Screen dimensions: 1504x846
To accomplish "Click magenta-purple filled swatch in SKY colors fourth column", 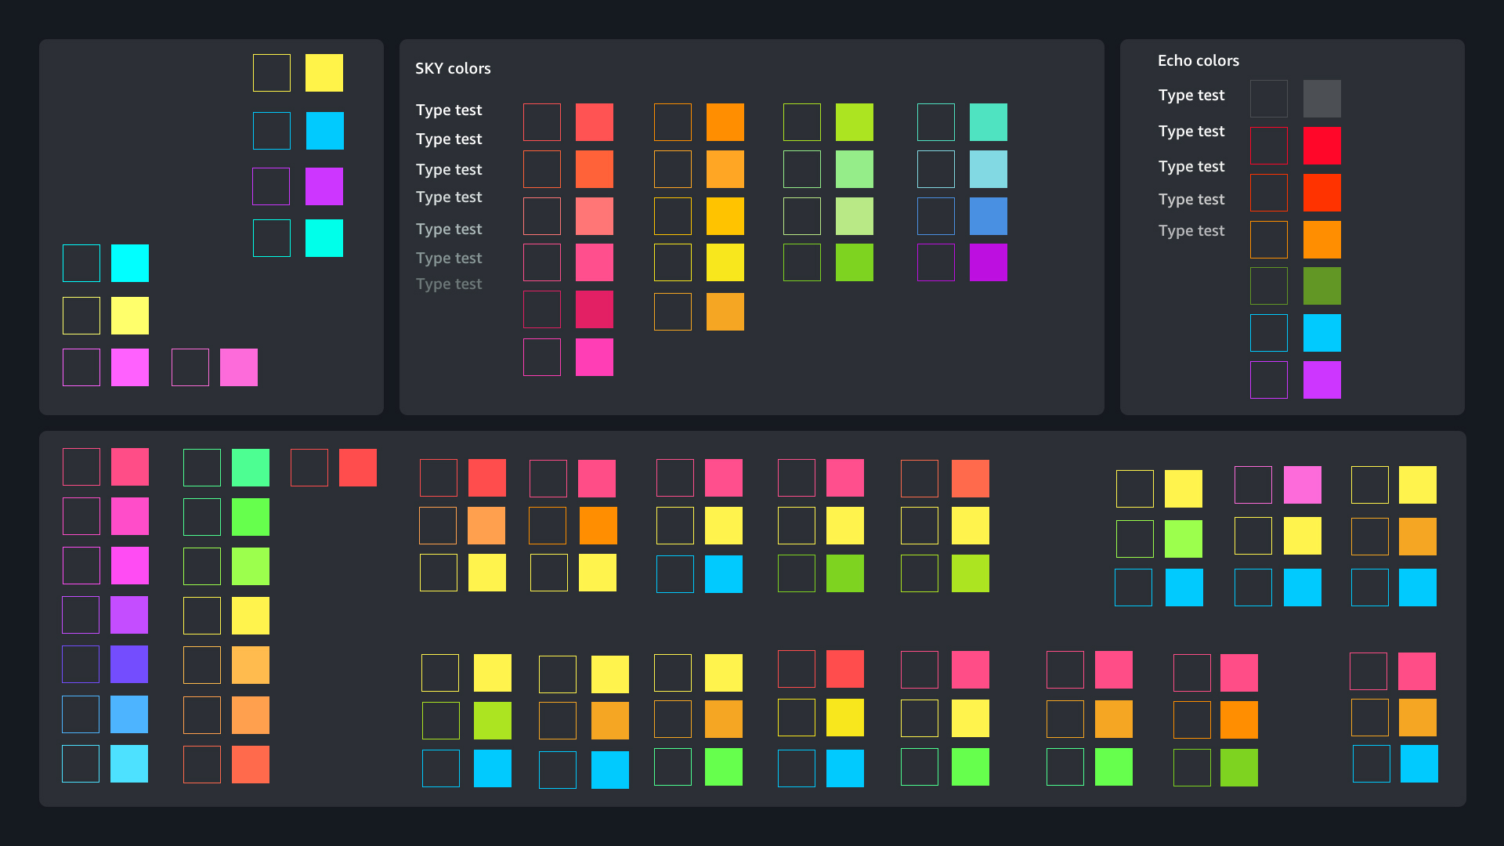I will point(988,262).
